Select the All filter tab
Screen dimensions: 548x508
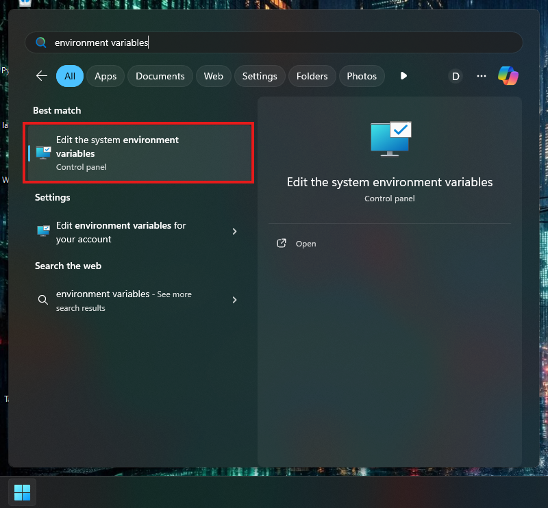click(70, 76)
